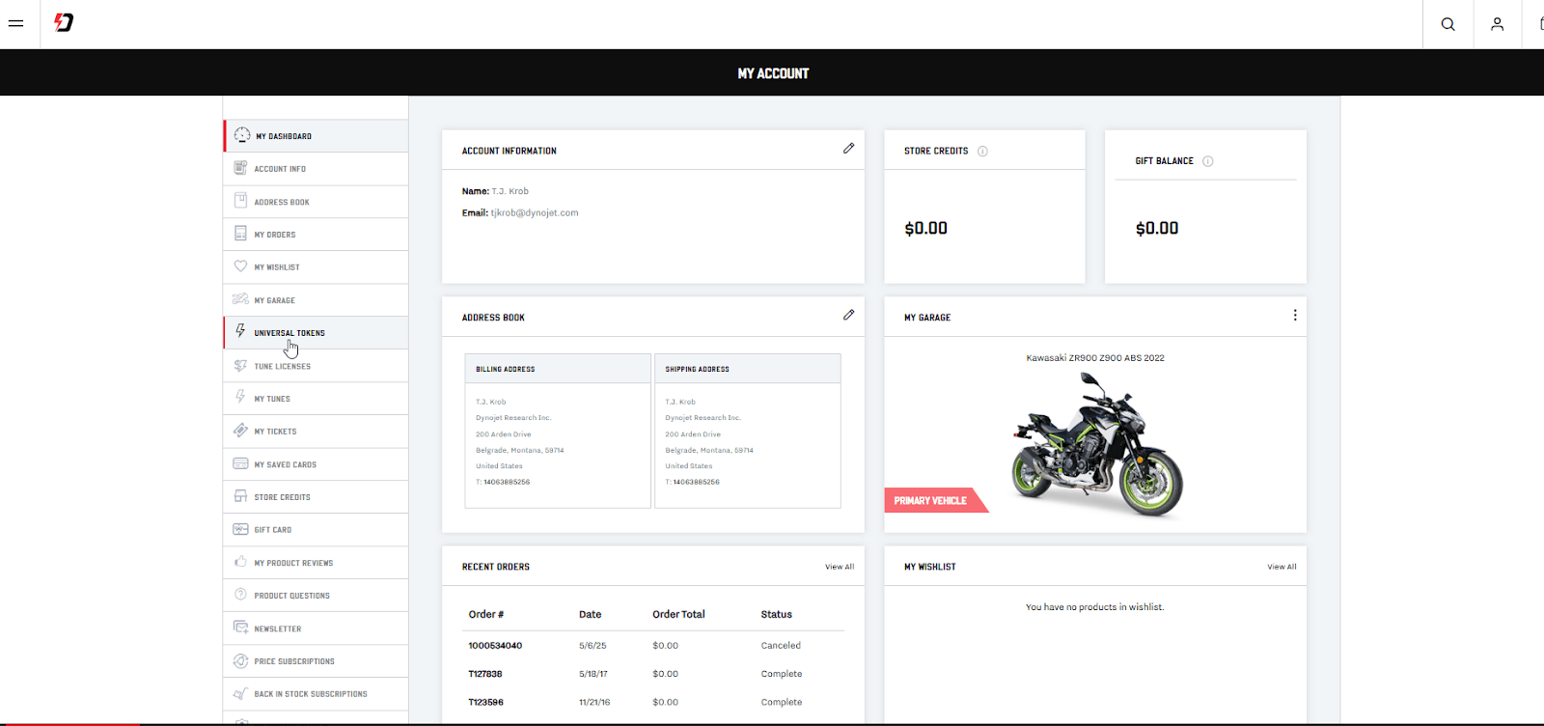Click the My Dashboard gauge icon
This screenshot has height=726, width=1544.
pos(242,135)
